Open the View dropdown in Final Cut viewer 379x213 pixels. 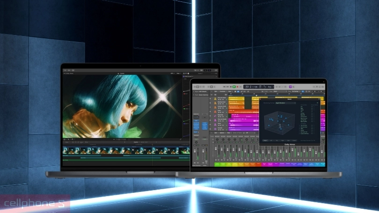pyautogui.click(x=178, y=73)
